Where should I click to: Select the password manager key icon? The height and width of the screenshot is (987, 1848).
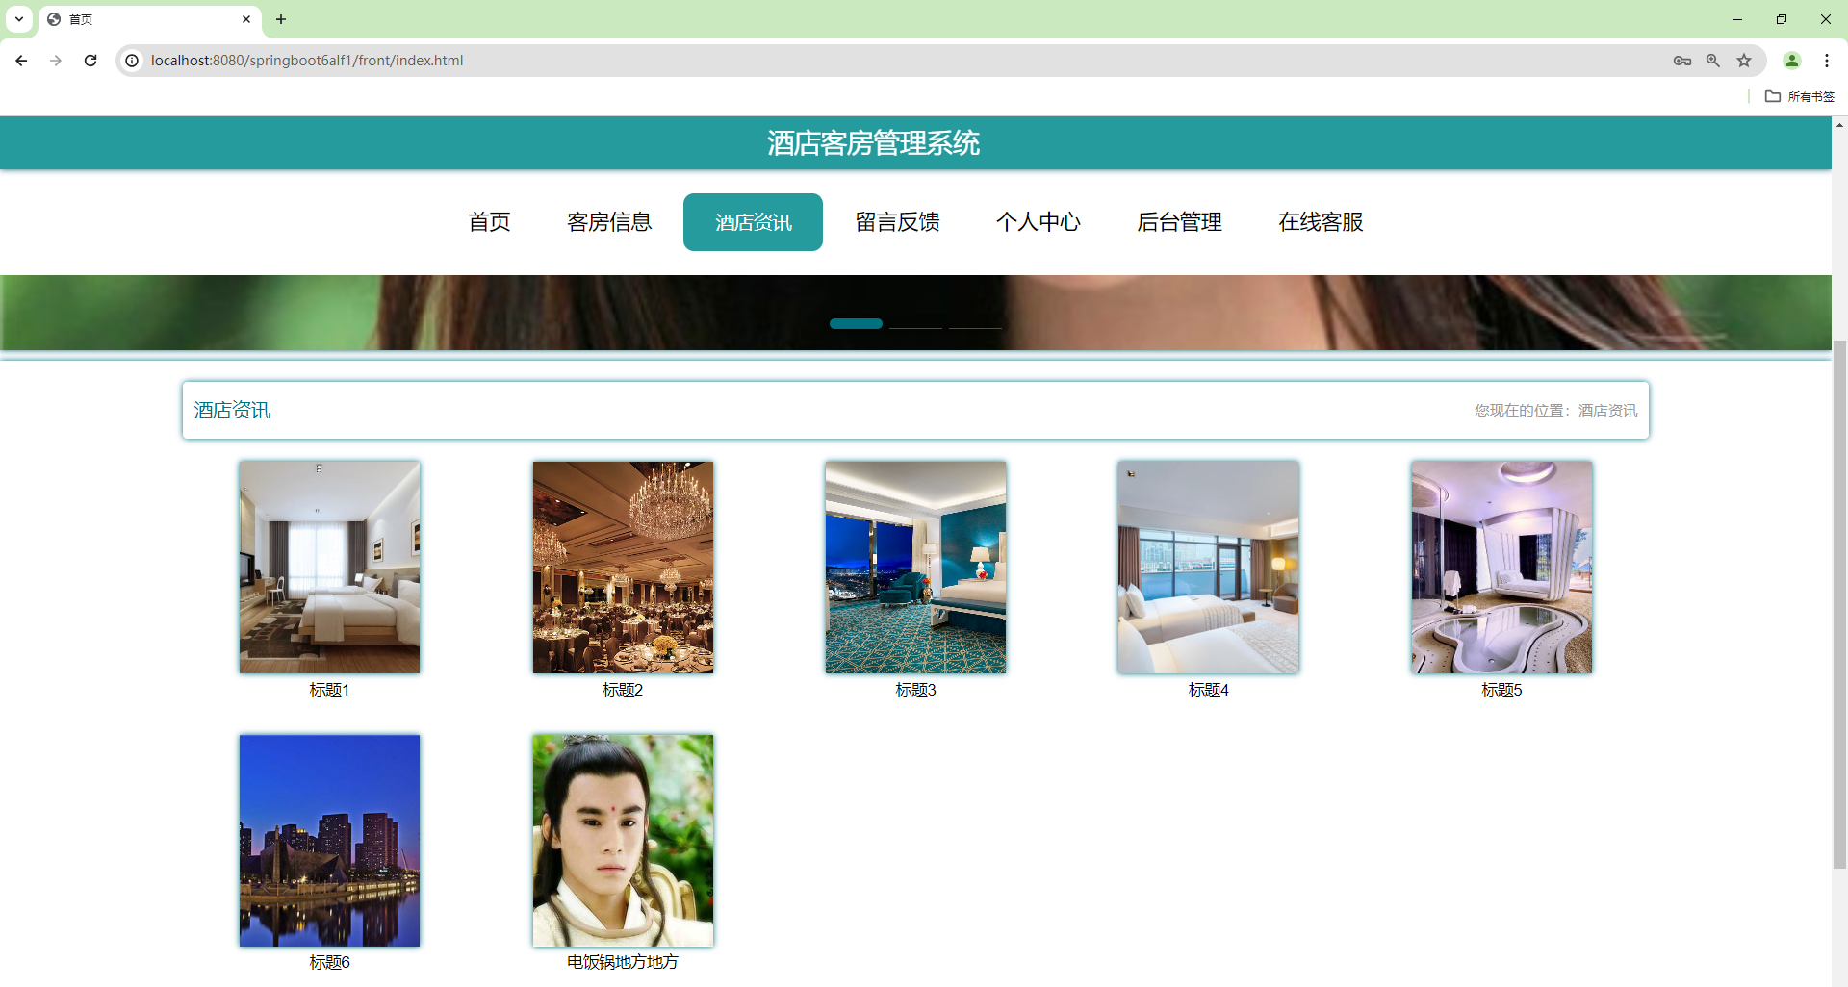(x=1682, y=60)
